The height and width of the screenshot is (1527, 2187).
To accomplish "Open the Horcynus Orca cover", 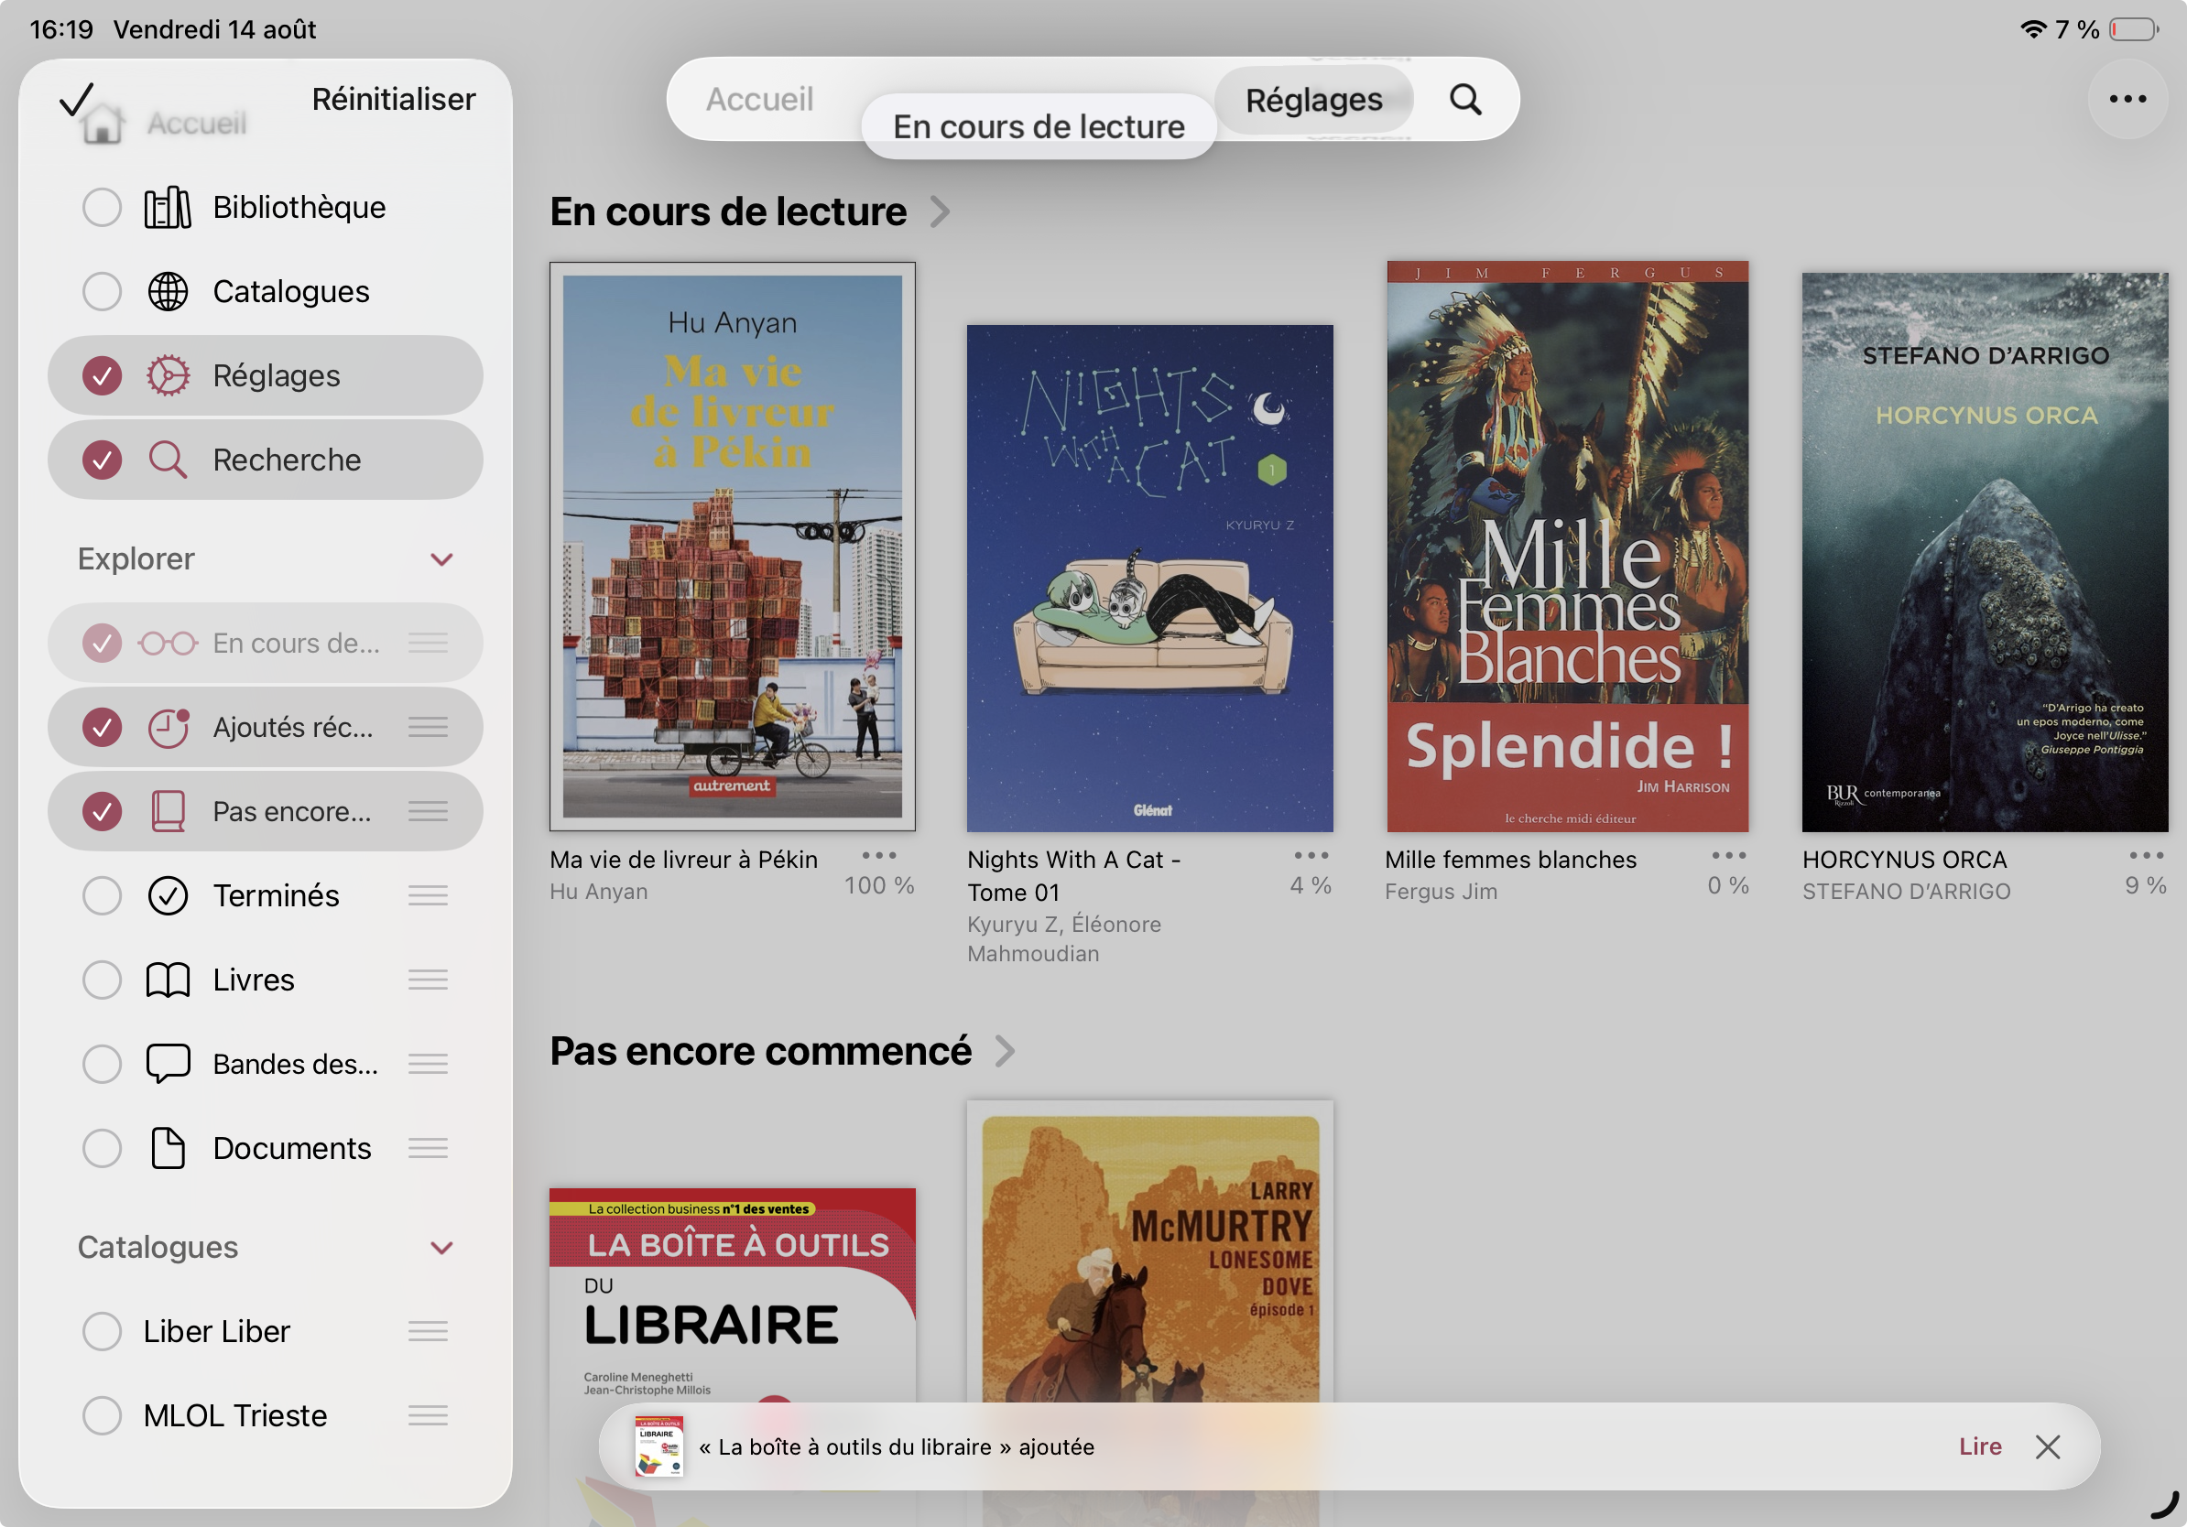I will (x=1986, y=552).
